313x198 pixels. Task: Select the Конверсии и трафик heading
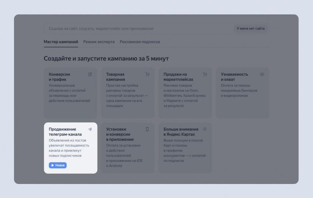[59, 77]
